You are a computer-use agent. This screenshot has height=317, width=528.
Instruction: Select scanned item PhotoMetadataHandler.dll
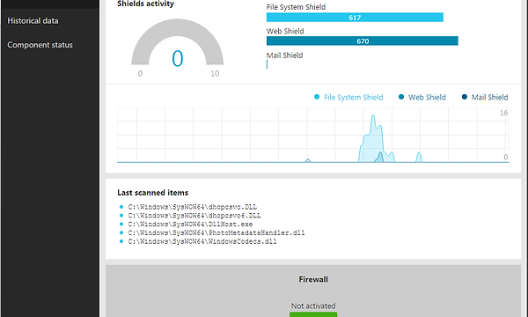216,232
